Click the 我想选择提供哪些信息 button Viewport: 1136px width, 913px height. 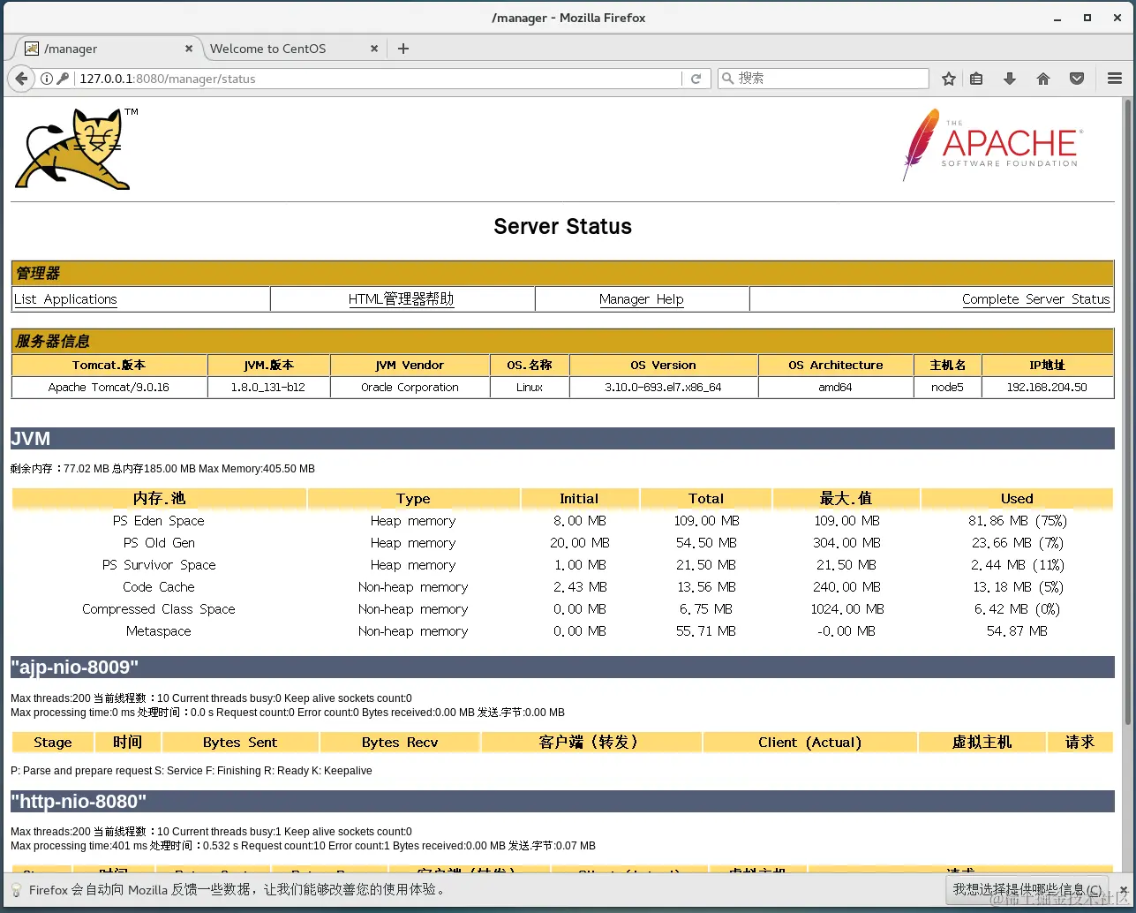coord(1027,889)
